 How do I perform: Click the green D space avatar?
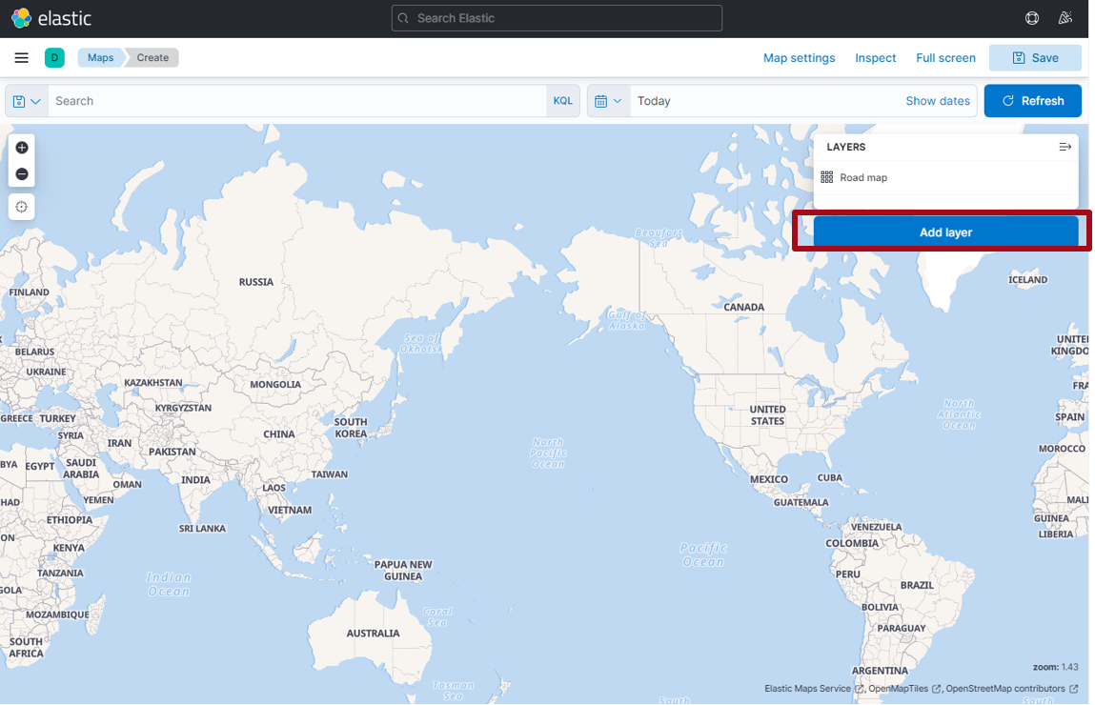(x=54, y=58)
